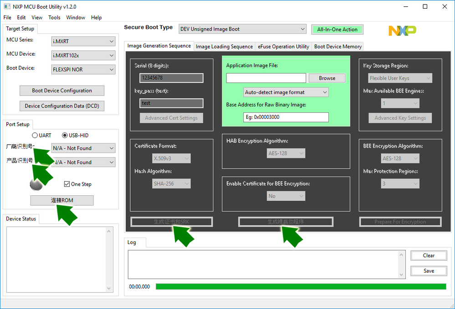Viewport: 455px width, 309px height.
Task: Open the BEE Encryption Algorithm dropdown
Action: pos(400,158)
